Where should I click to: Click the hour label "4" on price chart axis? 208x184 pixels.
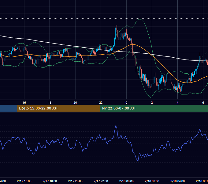click(177, 103)
